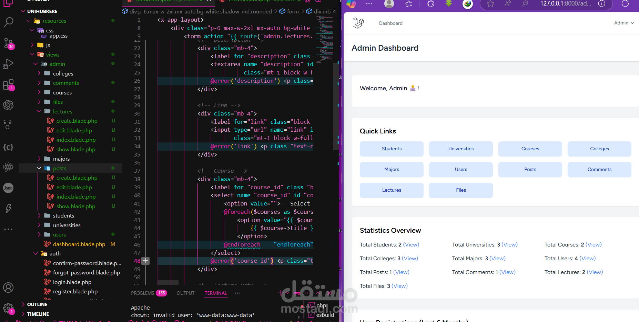Open the Admin dropdown on the dashboard
The image size is (639, 322).
click(624, 23)
